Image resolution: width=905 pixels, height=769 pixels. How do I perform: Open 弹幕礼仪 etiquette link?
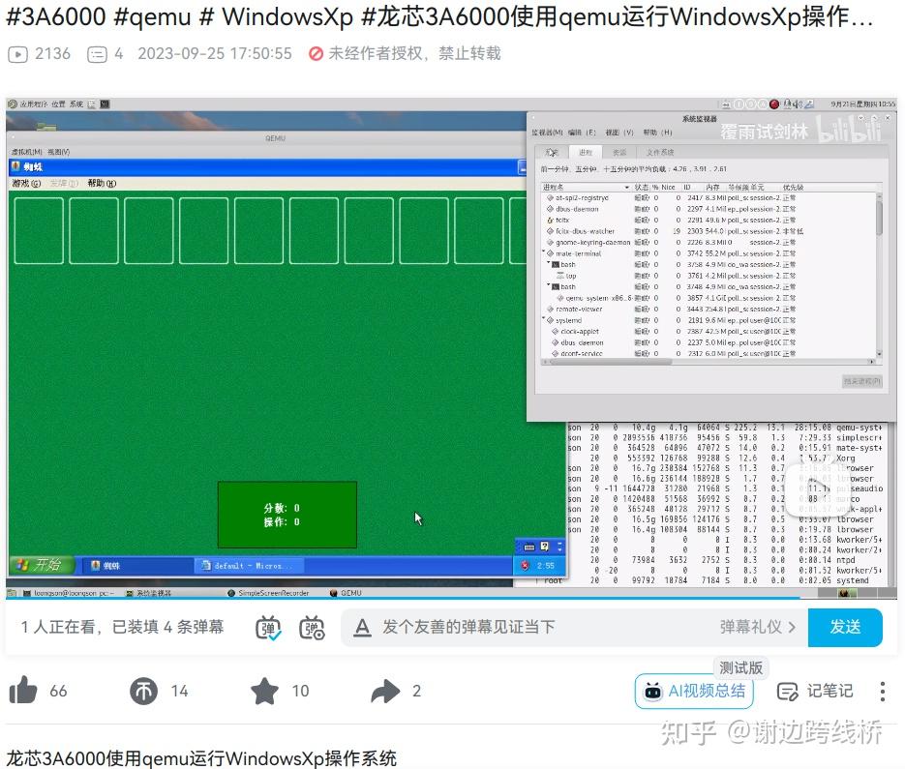point(757,627)
